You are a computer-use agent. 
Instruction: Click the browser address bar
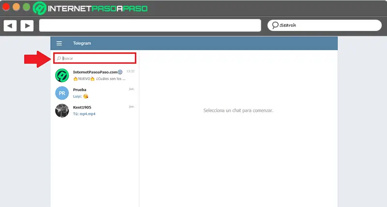click(150, 26)
